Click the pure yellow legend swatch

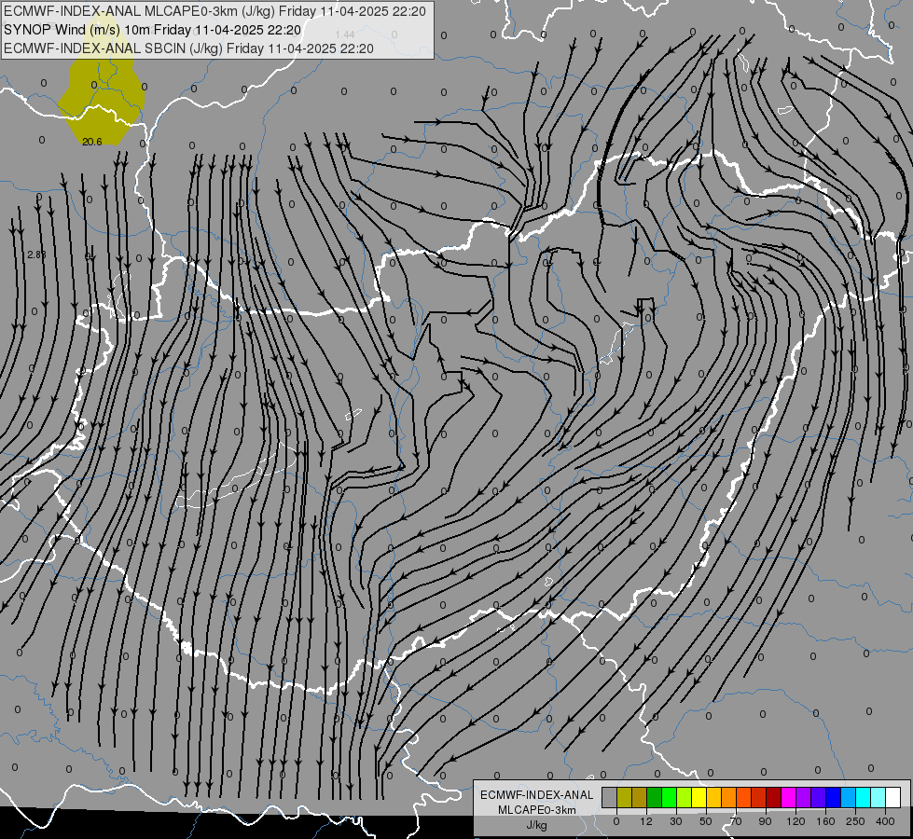pyautogui.click(x=699, y=797)
